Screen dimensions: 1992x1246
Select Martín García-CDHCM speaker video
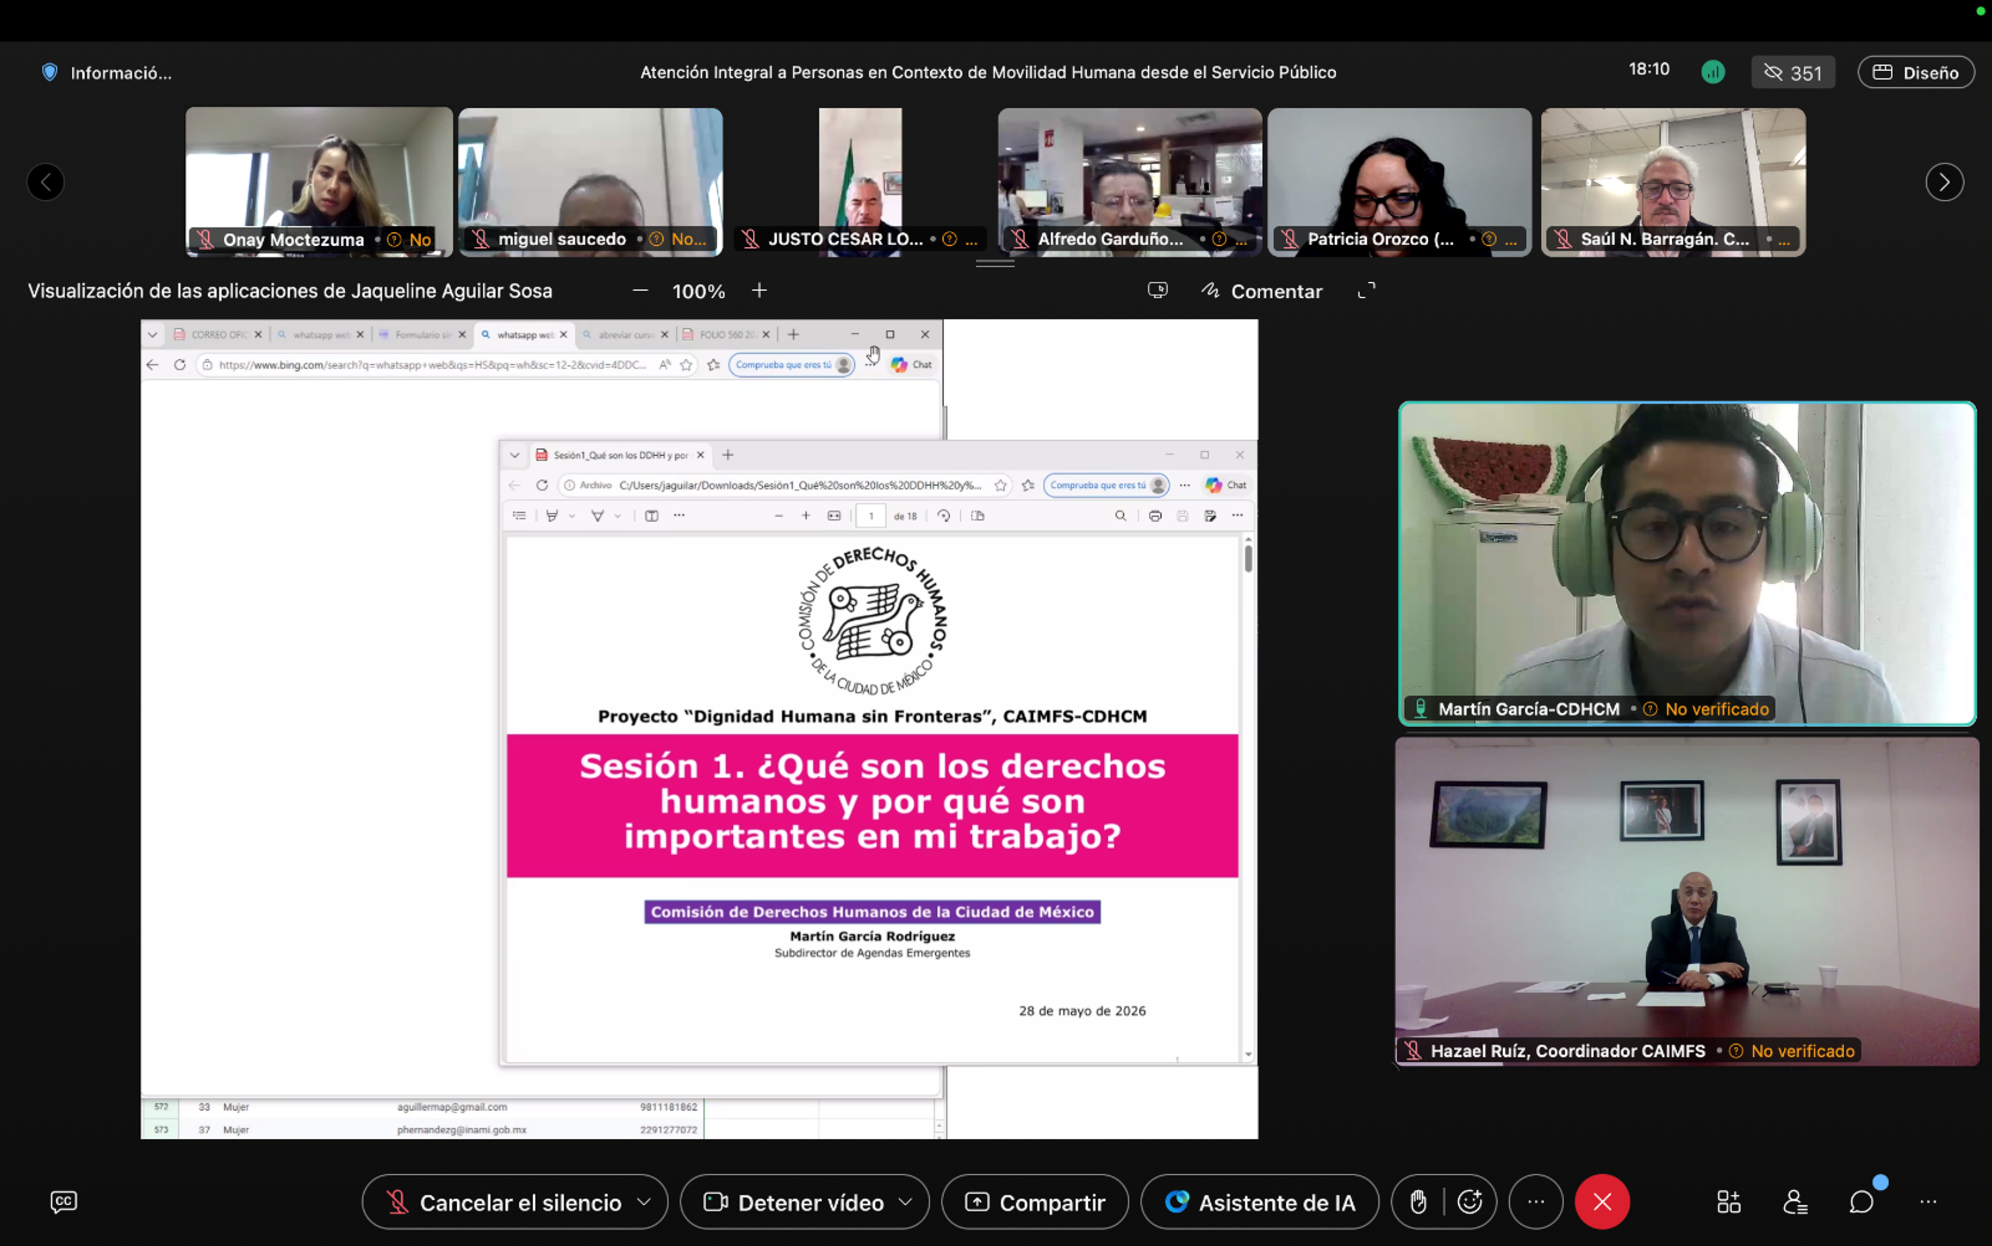[x=1687, y=564]
